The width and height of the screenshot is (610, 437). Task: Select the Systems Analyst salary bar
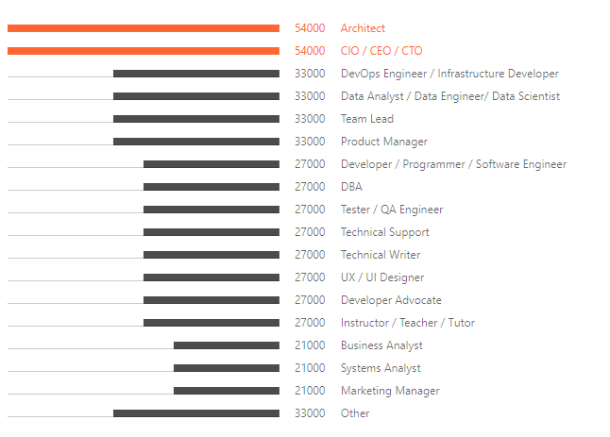227,368
